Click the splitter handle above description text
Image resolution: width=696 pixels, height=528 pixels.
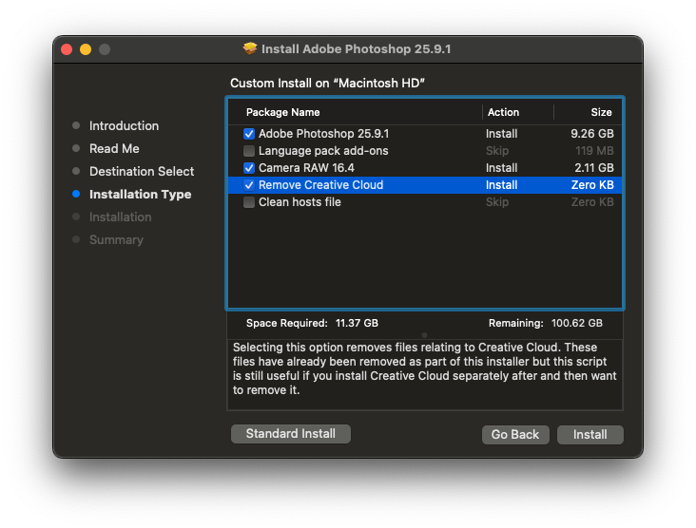click(424, 334)
